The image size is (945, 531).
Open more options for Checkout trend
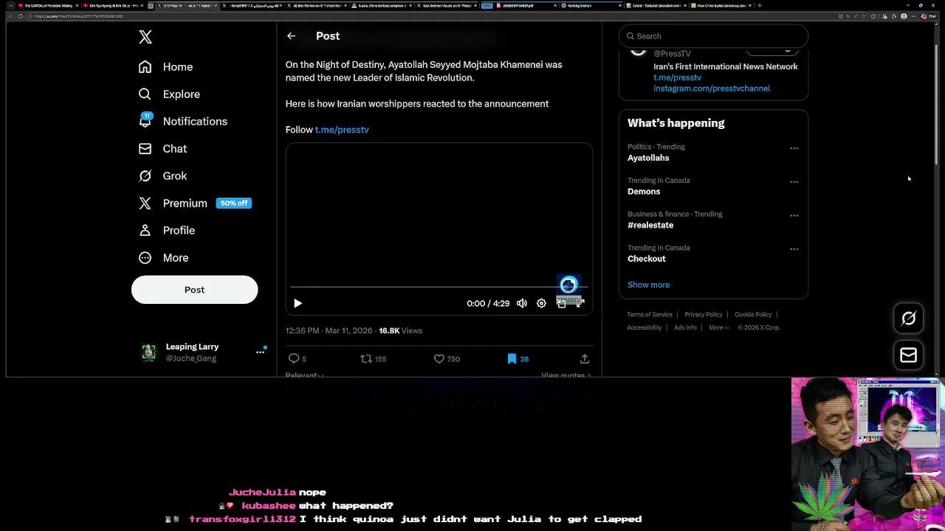pos(794,249)
